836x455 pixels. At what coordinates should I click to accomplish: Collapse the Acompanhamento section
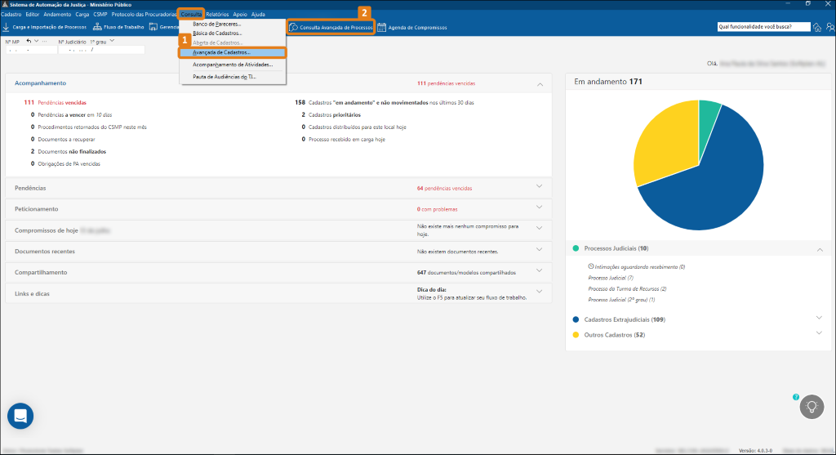point(540,84)
